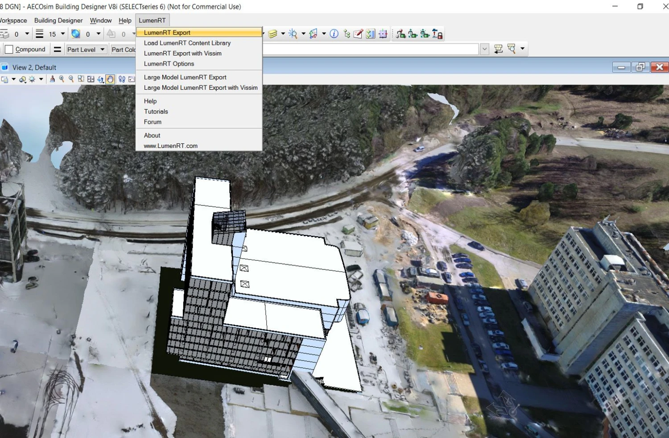Toggle the Compound checkbox
669x438 pixels.
9,49
